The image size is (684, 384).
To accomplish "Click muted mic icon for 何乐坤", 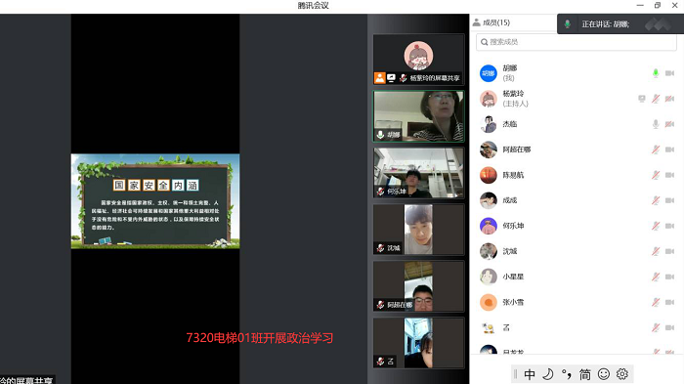I will (656, 226).
